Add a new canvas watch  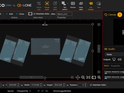point(9,14)
